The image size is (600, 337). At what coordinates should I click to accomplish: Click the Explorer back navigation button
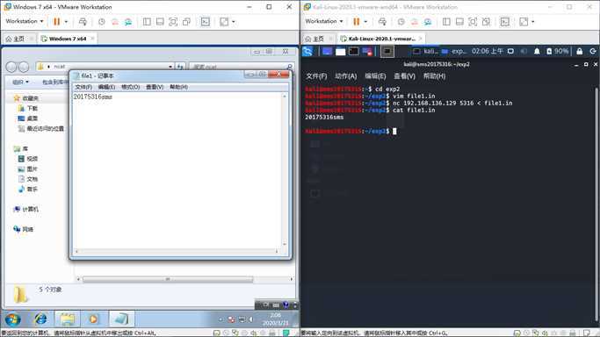pos(11,67)
